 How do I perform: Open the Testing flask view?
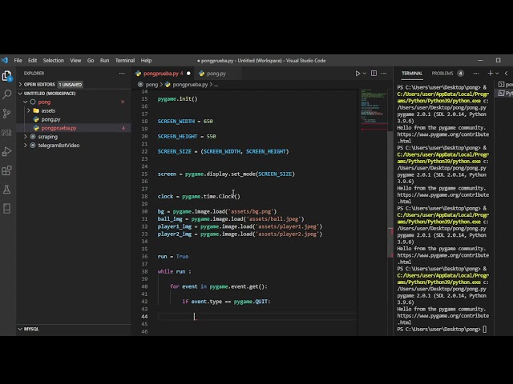[x=7, y=190]
